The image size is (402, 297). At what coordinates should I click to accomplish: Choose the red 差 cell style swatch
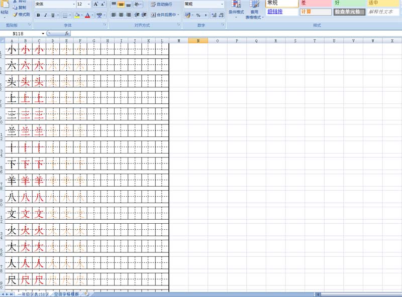coord(316,3)
